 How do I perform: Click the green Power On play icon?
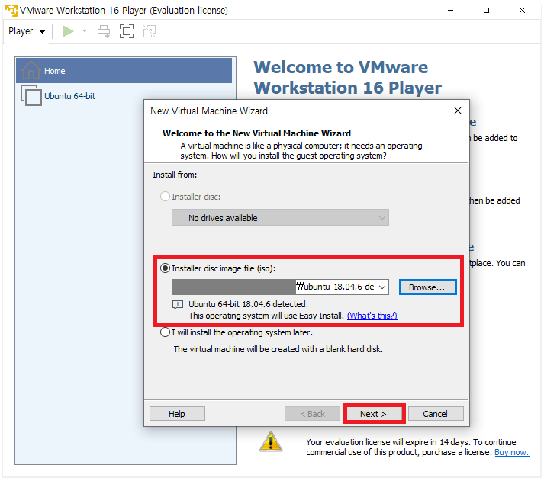coord(69,31)
